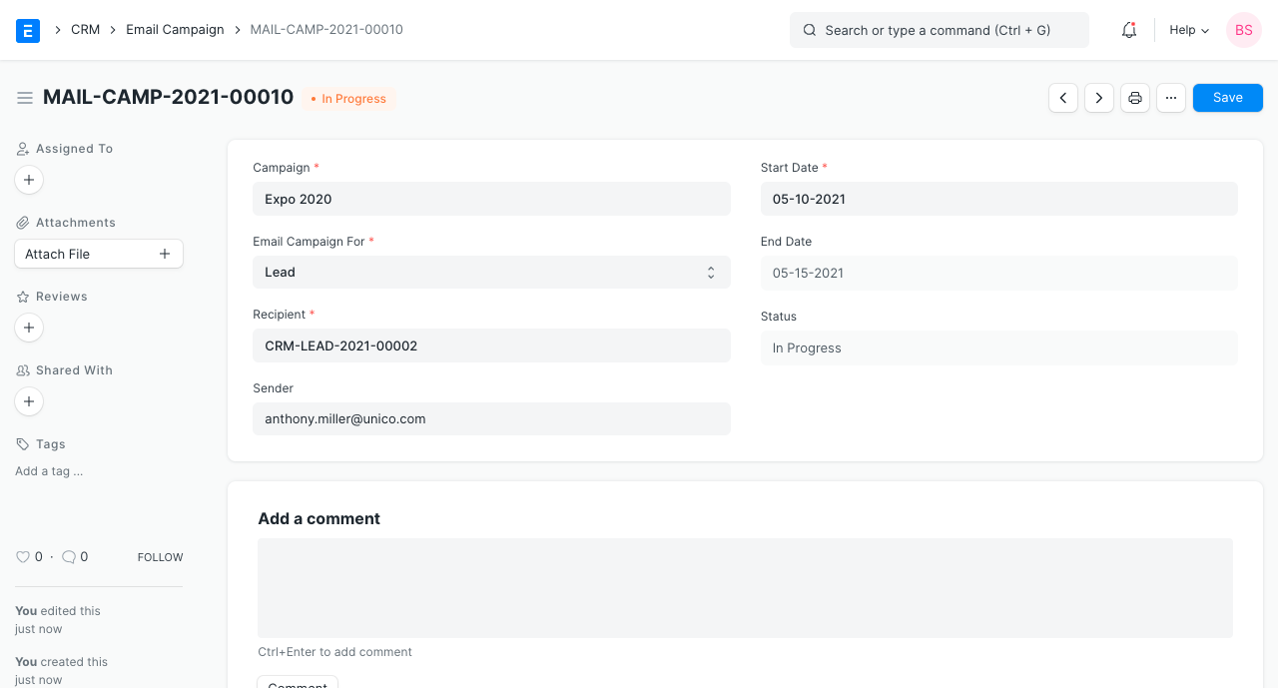Print this email campaign record
The image size is (1278, 688).
[x=1134, y=97]
